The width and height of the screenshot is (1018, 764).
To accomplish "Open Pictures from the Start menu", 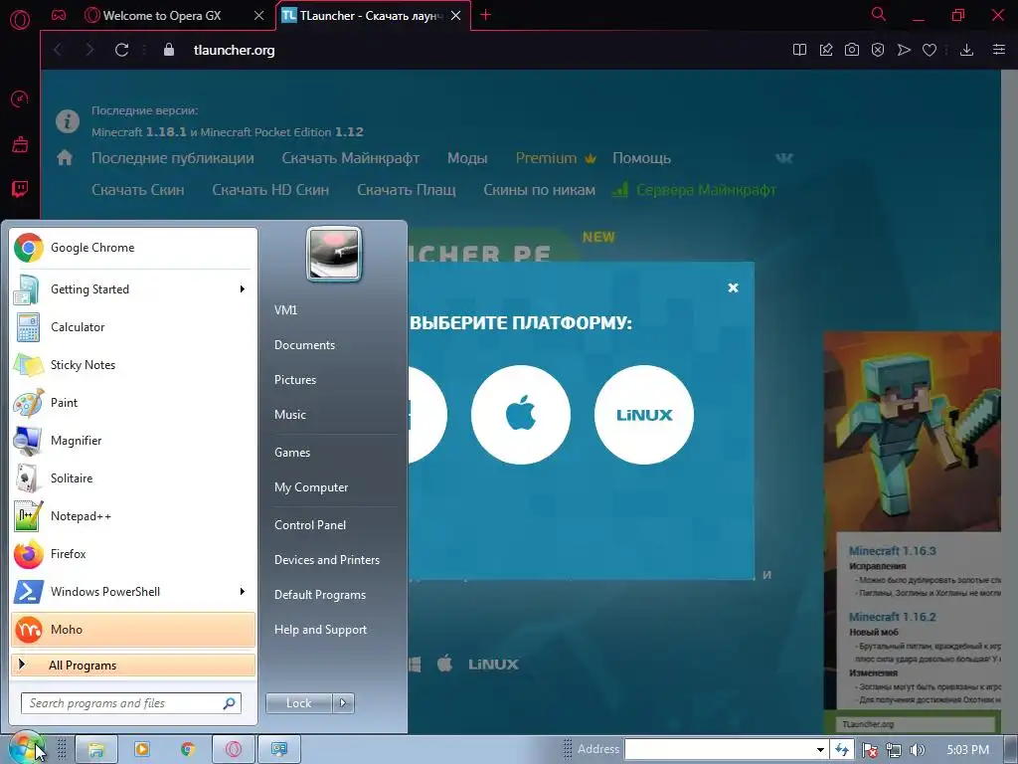I will 294,380.
